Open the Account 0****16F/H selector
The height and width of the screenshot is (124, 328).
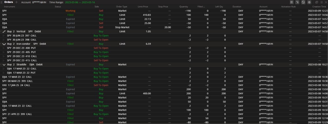(34, 2)
